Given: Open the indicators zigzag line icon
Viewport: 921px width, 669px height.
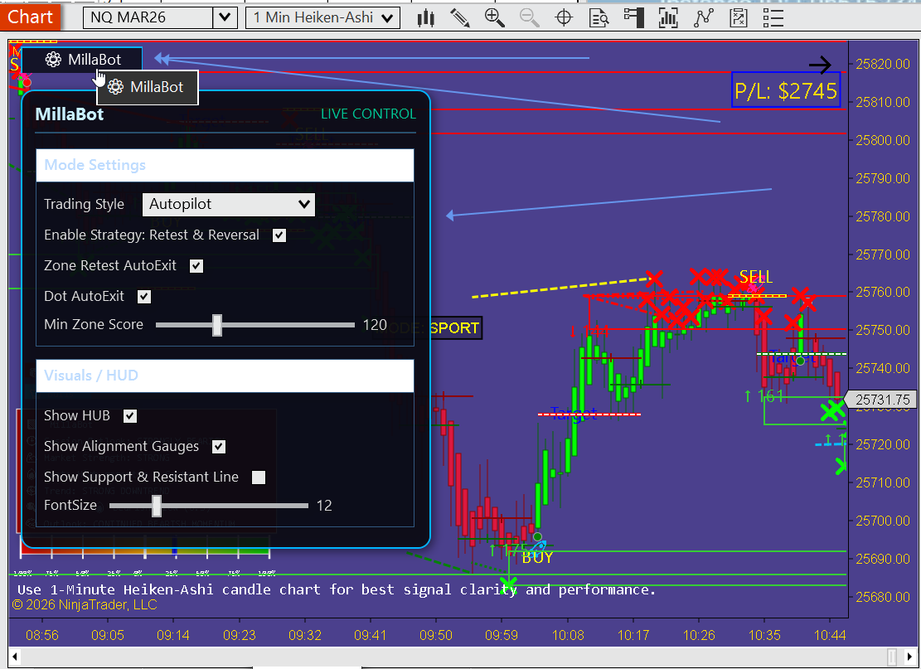Looking at the screenshot, I should 703,17.
